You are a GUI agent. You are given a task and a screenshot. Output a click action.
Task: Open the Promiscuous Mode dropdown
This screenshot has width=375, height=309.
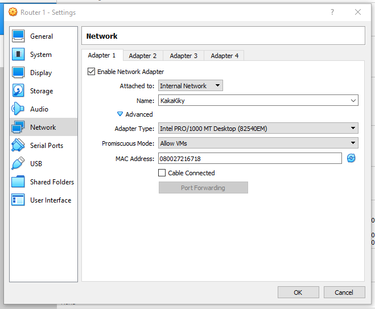258,143
